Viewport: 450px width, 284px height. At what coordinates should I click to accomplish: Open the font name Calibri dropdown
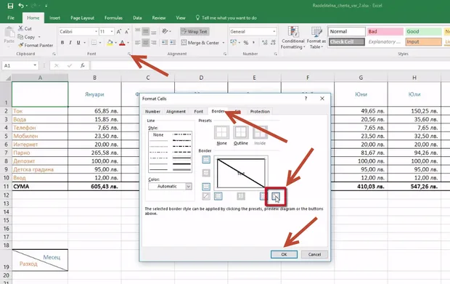(x=96, y=31)
